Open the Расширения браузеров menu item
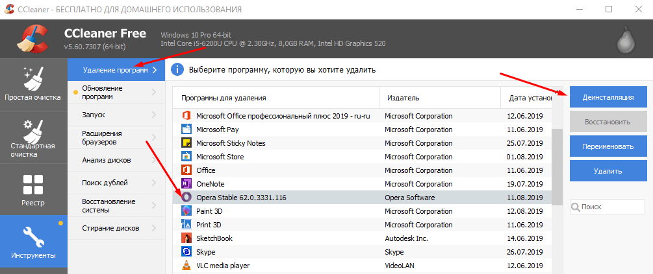The image size is (653, 274). pos(116,137)
